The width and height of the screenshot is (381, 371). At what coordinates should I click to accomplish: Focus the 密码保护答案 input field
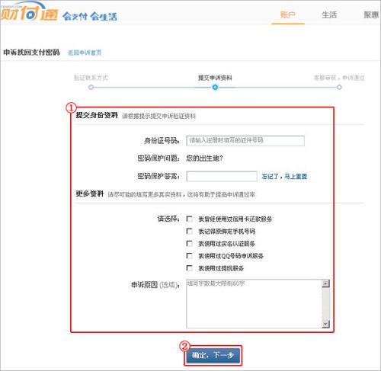click(222, 176)
